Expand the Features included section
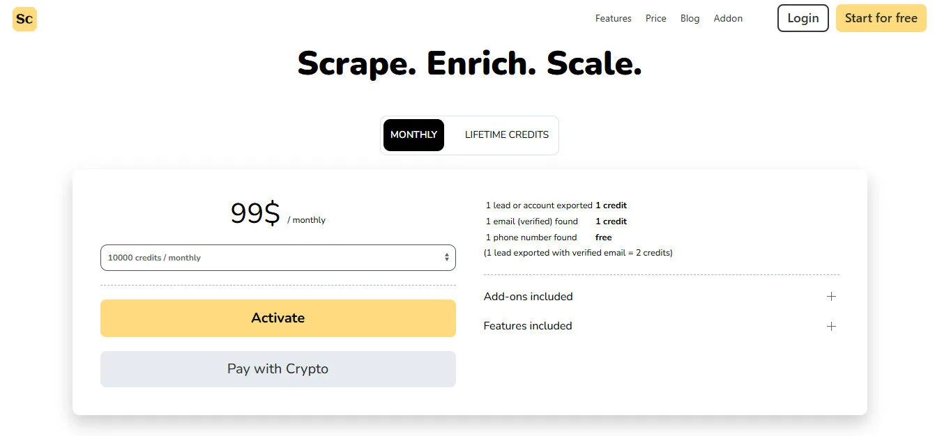935x436 pixels. pos(528,326)
